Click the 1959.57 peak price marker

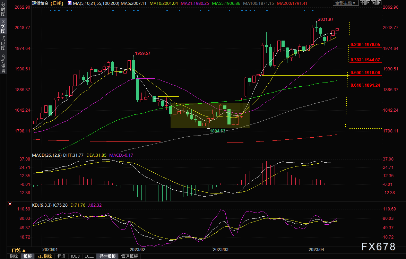coord(142,53)
